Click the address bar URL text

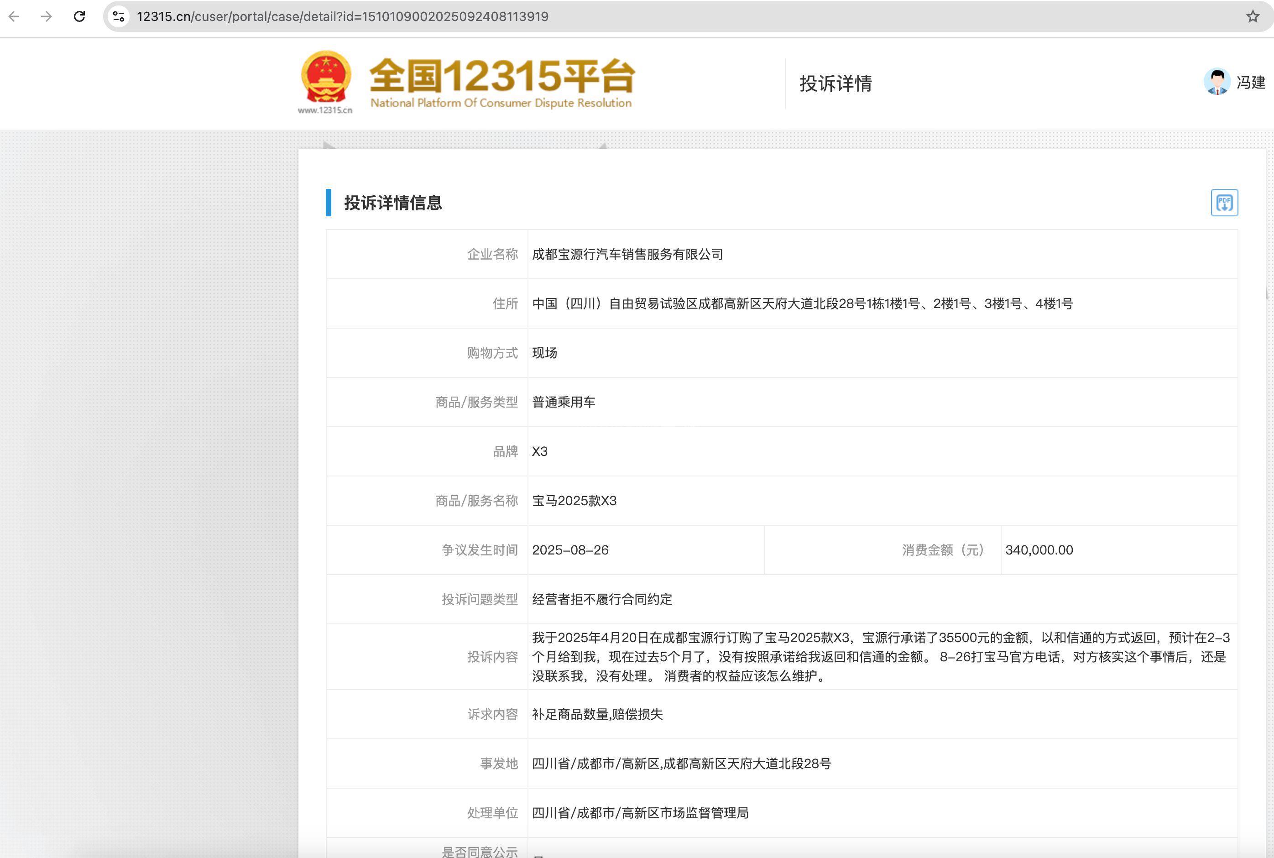(342, 16)
